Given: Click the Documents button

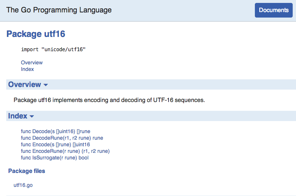Looking at the screenshot, I should (274, 10).
